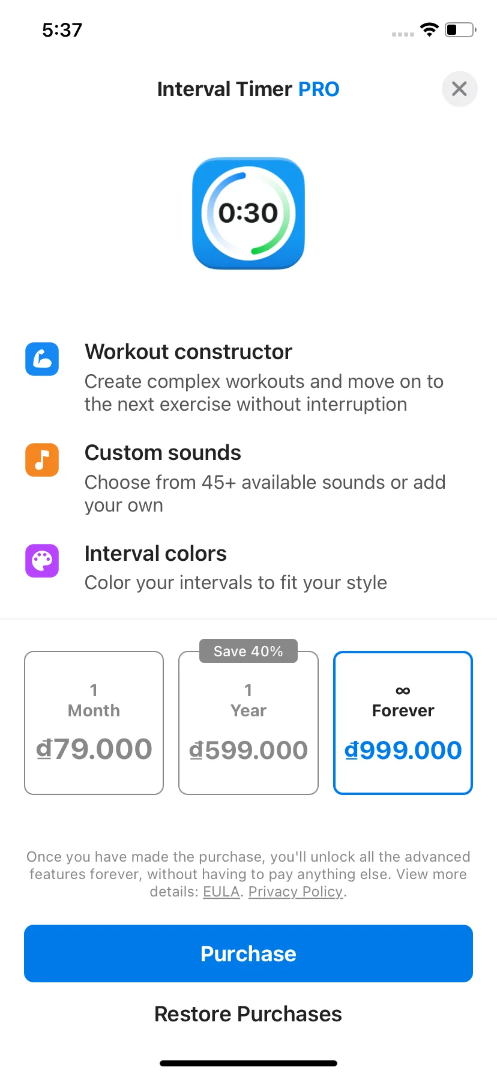497x1076 pixels.
Task: Tap the Wi-Fi status icon
Action: [x=429, y=29]
